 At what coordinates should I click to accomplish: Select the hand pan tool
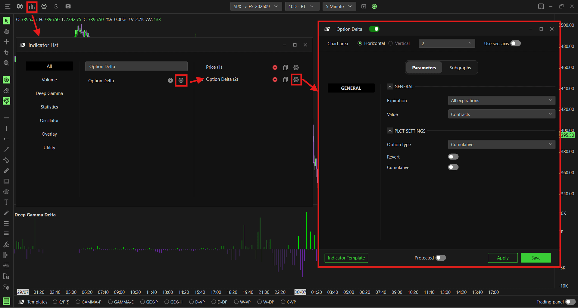pos(6,31)
